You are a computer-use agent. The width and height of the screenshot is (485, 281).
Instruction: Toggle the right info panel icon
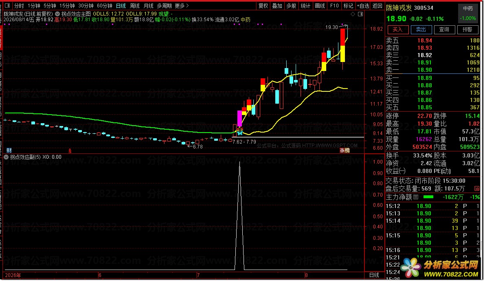point(360,14)
